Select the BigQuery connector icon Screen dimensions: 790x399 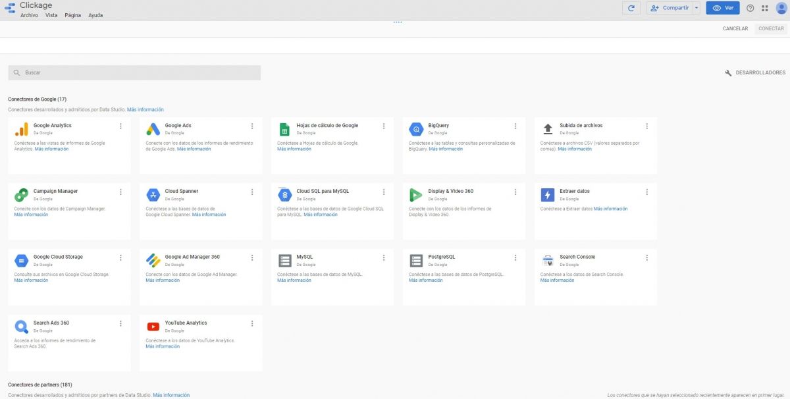click(416, 128)
